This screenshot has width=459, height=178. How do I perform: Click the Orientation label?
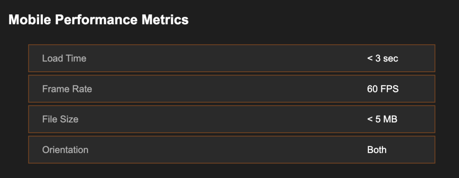(65, 150)
